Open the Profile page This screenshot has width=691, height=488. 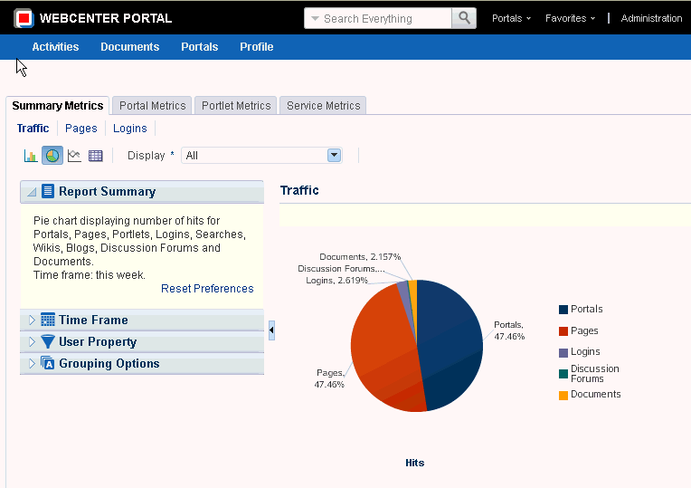(x=257, y=47)
